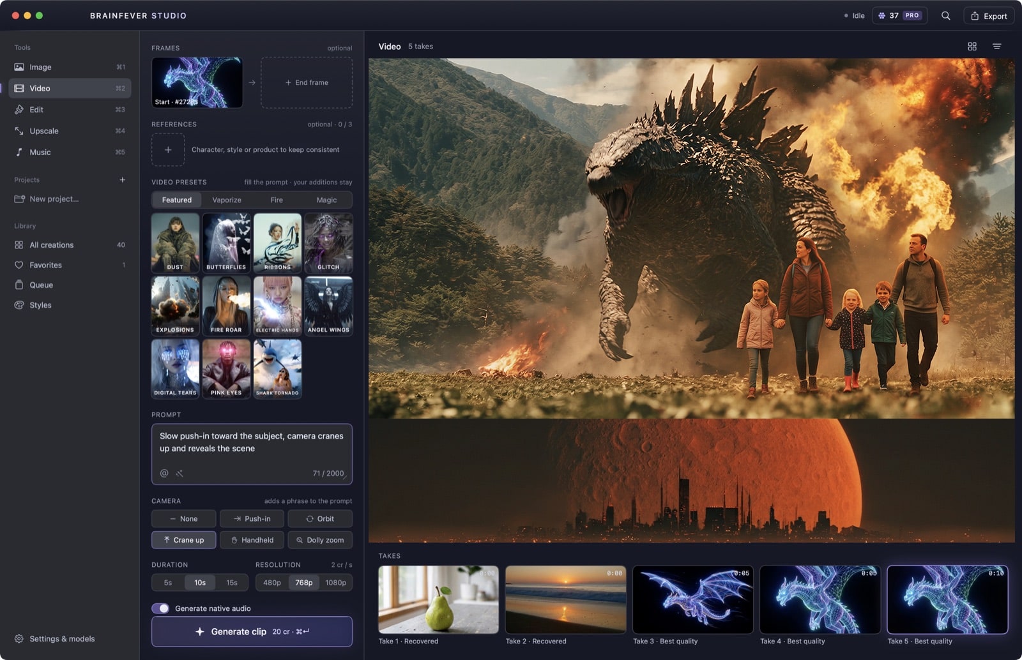
Task: Select the Image tool in sidebar
Action: coord(70,67)
